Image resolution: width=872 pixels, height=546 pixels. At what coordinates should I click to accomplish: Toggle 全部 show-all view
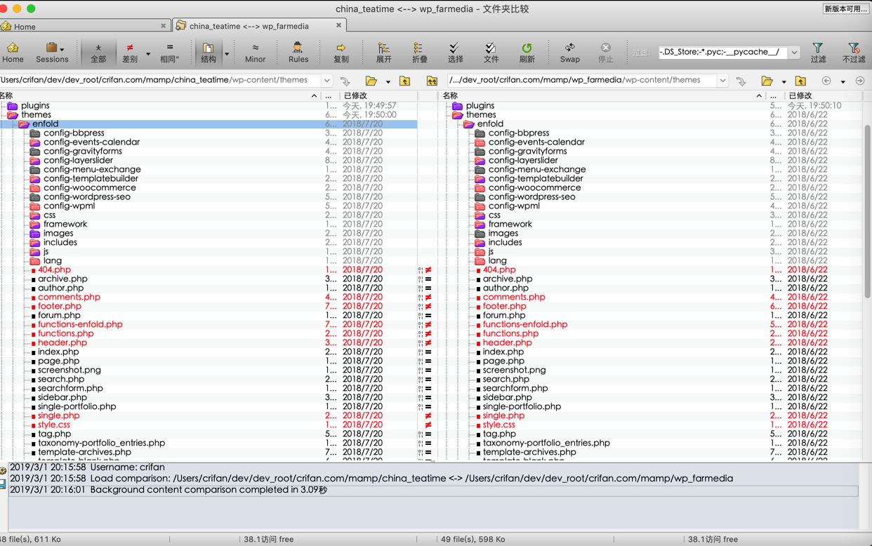[98, 52]
